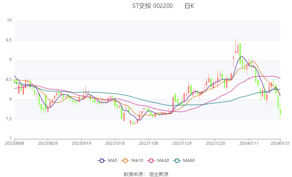The height and width of the screenshot is (177, 292).
Task: Click the x-axis date label 20231018
Action: [x=115, y=143]
